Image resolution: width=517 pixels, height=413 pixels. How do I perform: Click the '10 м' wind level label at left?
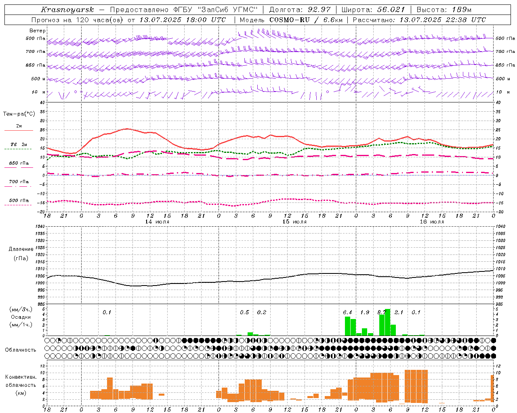(x=39, y=92)
